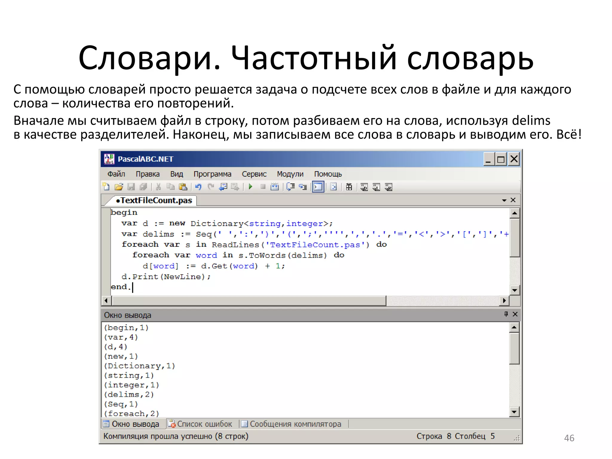Screen dimensions: 612x459
Task: Open the Помощь menu
Action: click(328, 174)
